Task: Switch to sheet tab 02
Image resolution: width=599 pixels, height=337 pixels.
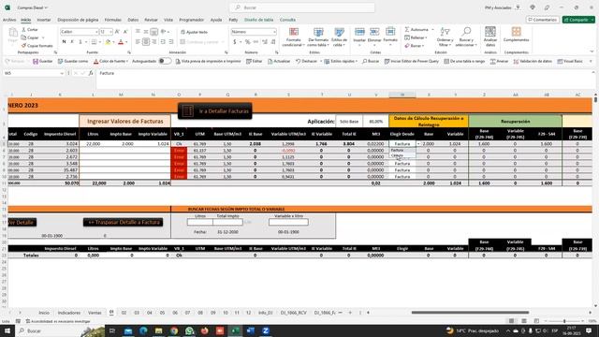Action: click(x=124, y=313)
